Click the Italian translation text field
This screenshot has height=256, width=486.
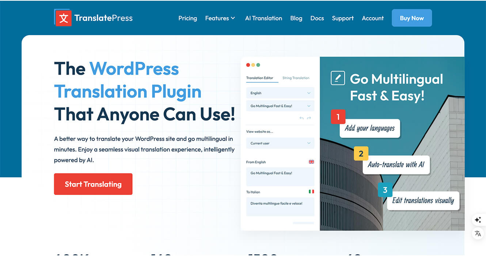pos(280,207)
